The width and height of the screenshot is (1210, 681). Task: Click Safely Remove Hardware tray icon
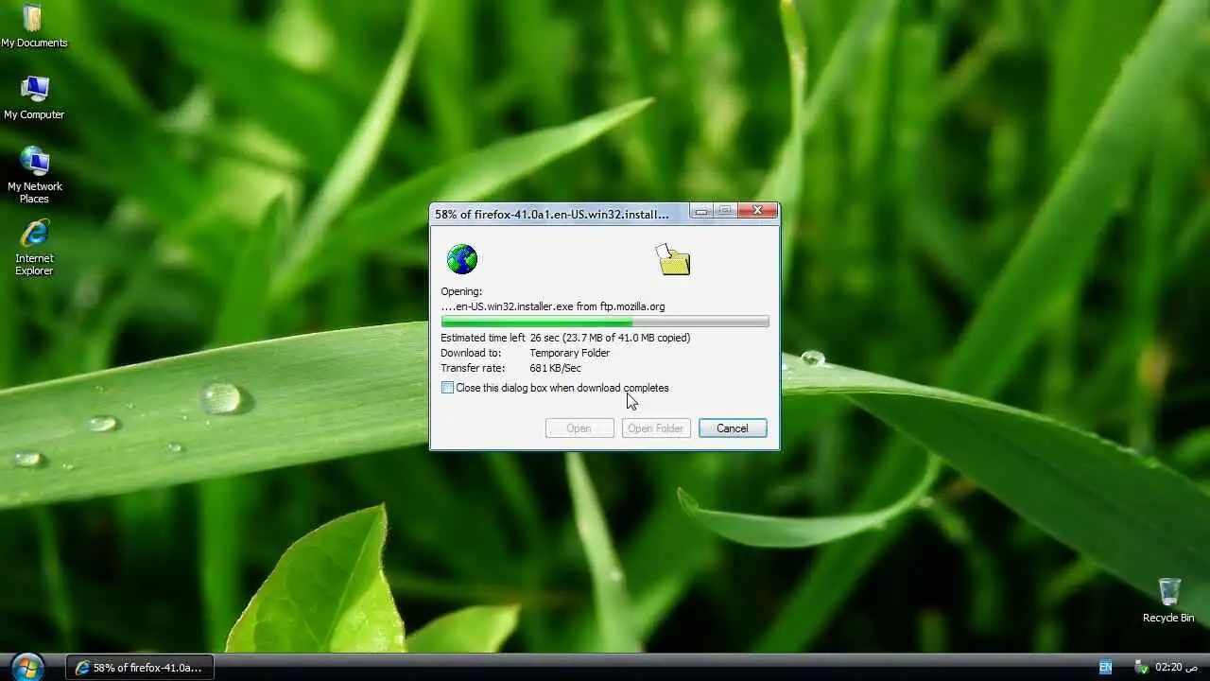coord(1141,667)
